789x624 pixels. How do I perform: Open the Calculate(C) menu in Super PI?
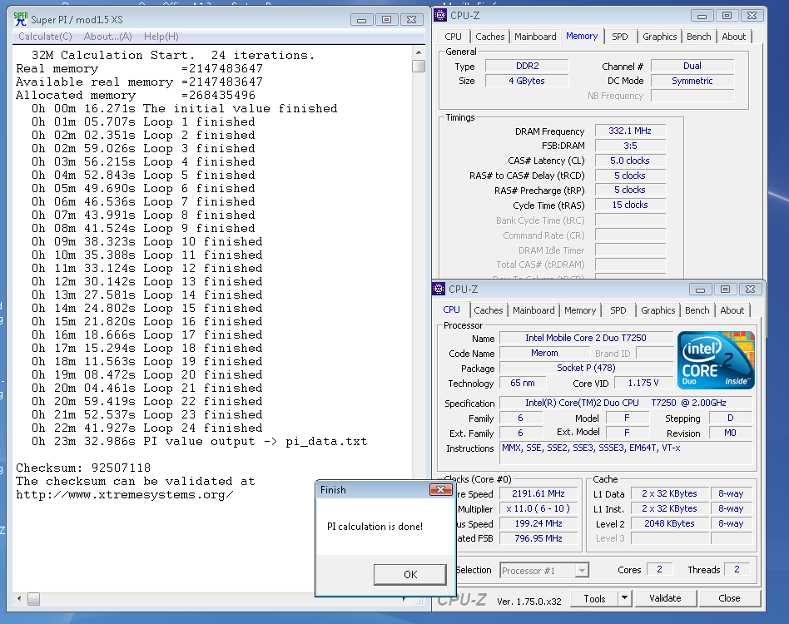tap(45, 37)
